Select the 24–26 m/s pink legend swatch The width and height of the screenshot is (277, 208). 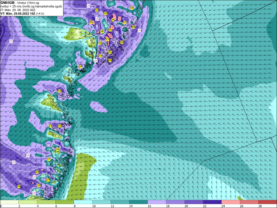(x=231, y=202)
